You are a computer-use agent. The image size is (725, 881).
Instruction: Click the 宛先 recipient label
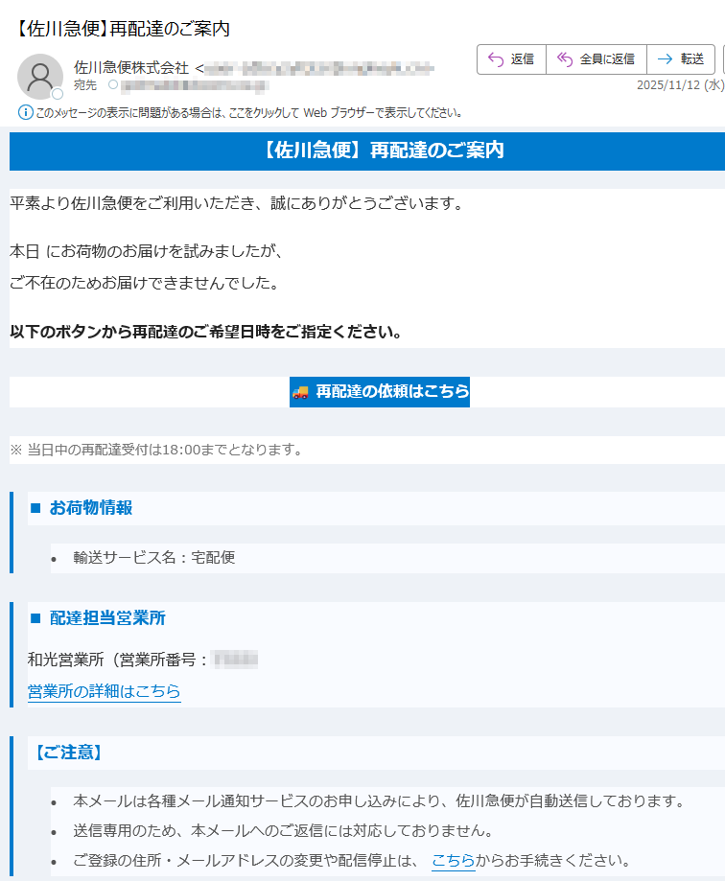point(84,85)
